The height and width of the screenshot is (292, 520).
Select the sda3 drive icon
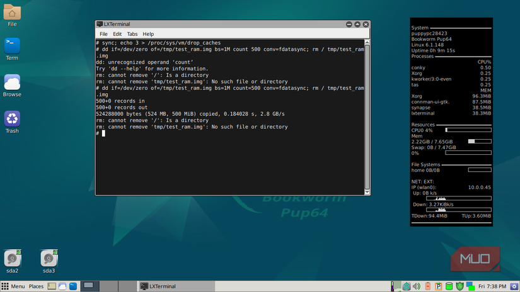click(49, 258)
